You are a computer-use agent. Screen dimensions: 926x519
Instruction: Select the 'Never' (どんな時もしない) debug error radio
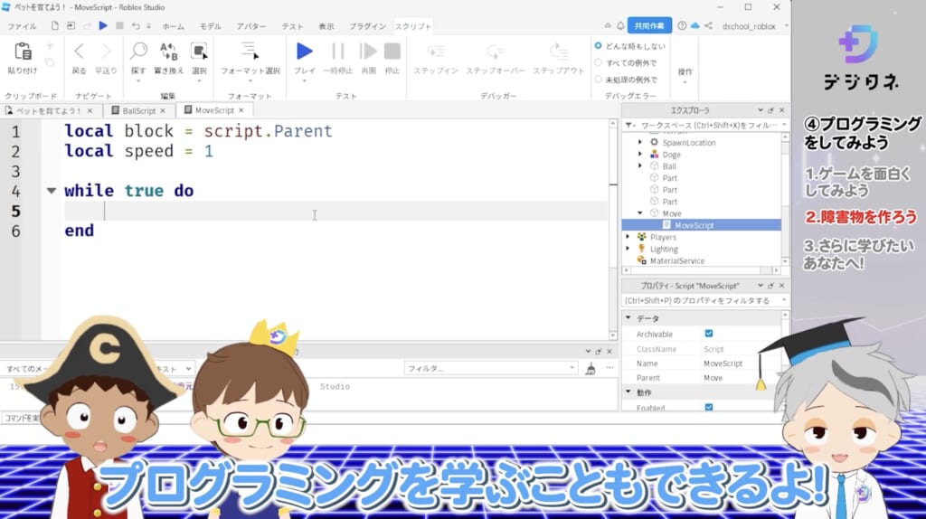[x=599, y=45]
